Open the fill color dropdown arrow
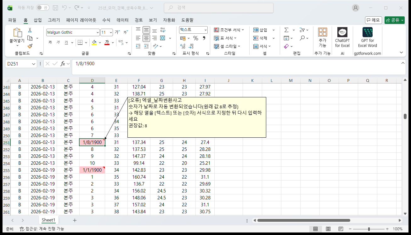Viewport: 411px width, 235px height. [100, 42]
